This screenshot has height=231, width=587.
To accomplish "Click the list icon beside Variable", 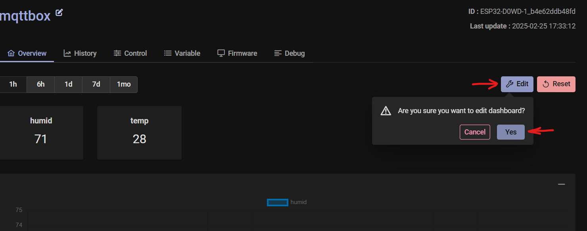I will (x=168, y=53).
